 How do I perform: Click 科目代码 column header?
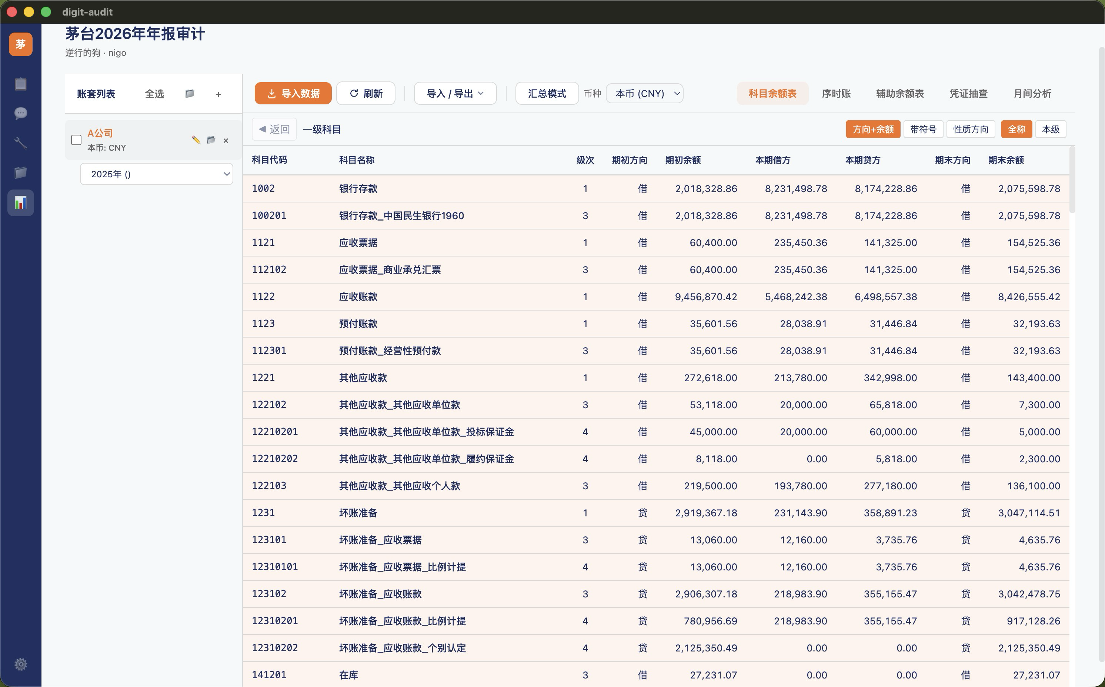[270, 160]
